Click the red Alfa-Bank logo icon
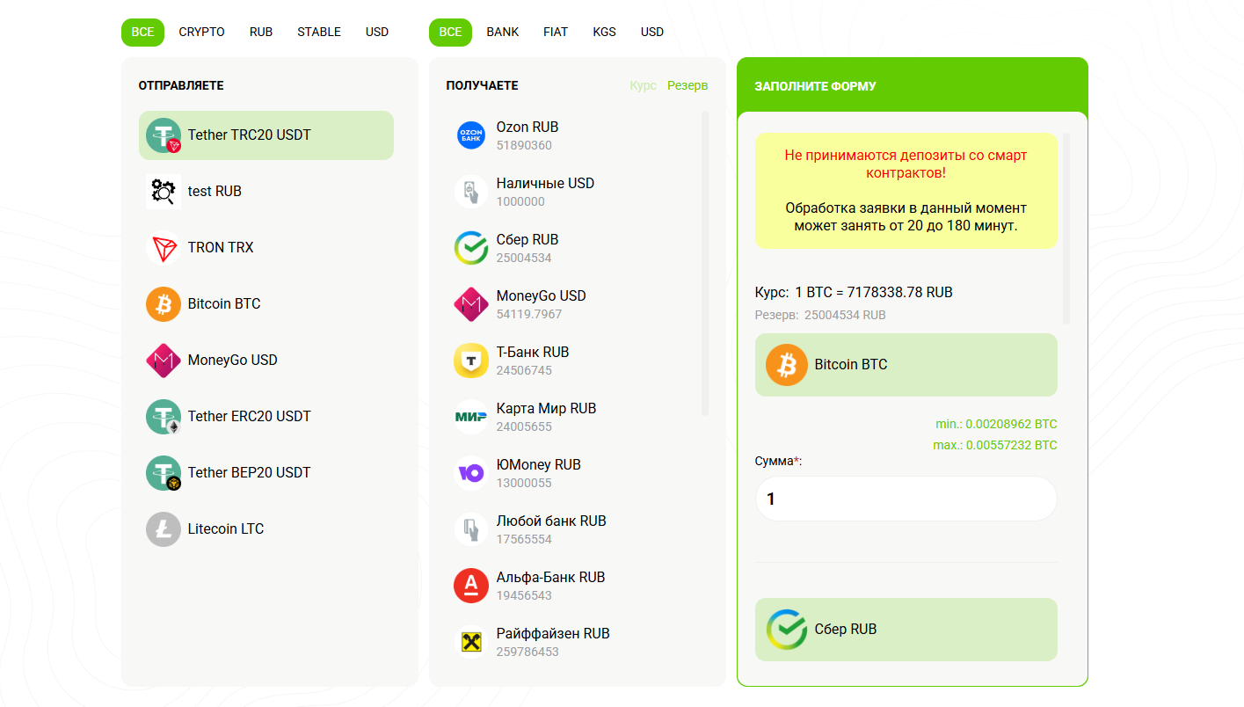 coord(471,586)
